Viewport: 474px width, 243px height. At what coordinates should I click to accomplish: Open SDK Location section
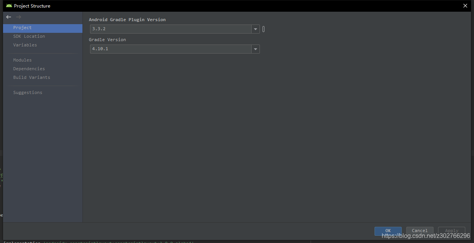29,36
